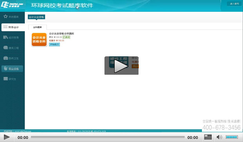Click the video progress seek bar

pyautogui.click(x=108, y=137)
